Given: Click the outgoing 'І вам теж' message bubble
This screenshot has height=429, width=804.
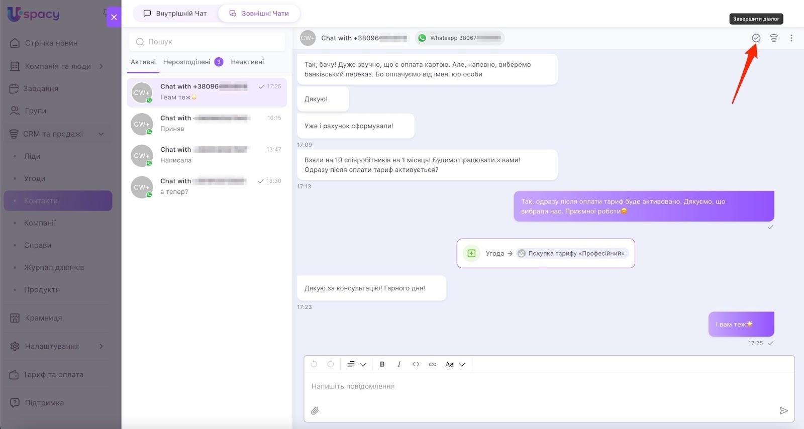Looking at the screenshot, I should (741, 325).
